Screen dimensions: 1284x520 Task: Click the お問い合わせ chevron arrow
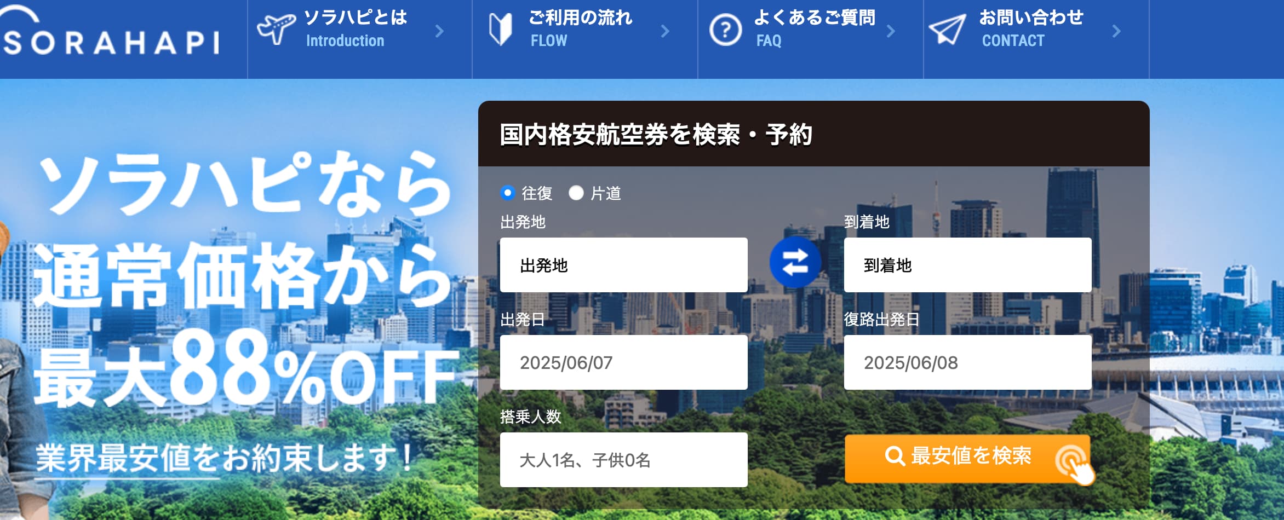[1116, 31]
